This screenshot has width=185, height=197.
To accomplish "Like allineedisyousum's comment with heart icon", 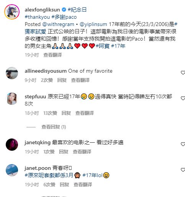I will pyautogui.click(x=183, y=73).
